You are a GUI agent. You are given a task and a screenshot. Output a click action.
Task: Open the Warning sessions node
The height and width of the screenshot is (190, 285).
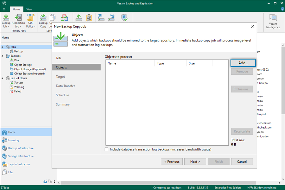19,87
